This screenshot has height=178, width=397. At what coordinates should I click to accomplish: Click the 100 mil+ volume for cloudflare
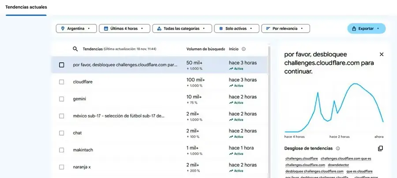tap(196, 80)
